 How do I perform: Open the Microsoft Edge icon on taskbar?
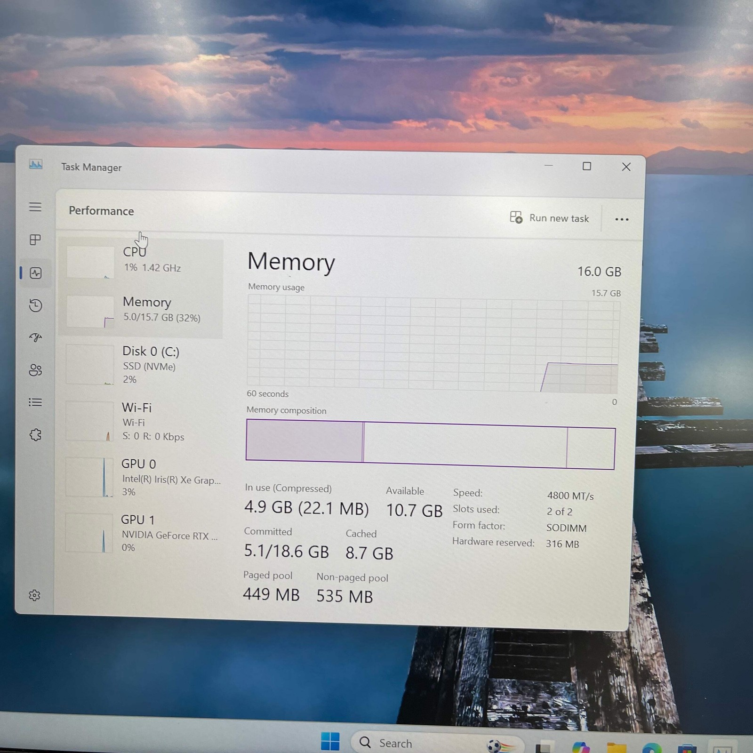click(x=651, y=748)
